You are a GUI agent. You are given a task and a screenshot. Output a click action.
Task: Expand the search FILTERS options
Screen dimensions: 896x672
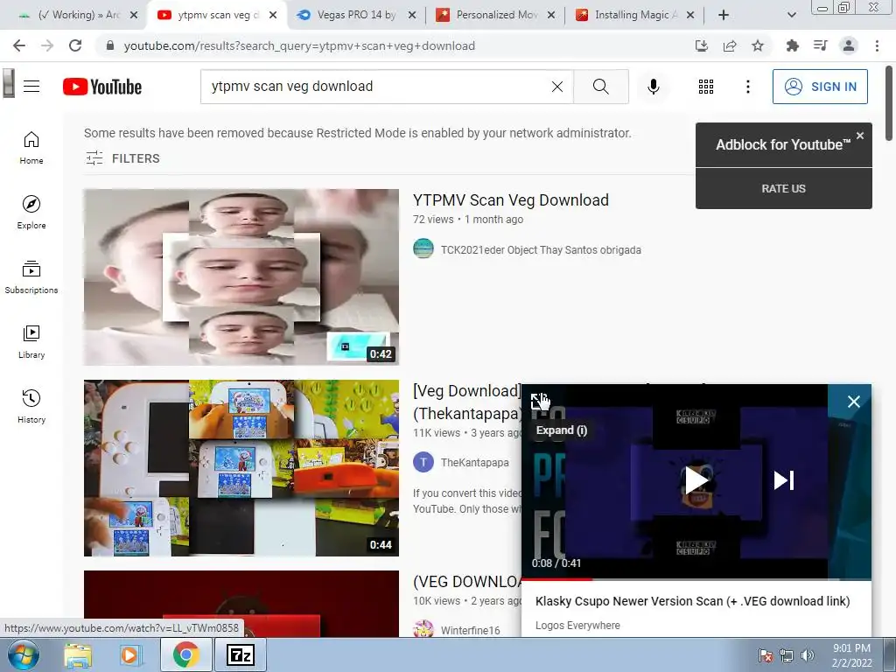(x=122, y=158)
